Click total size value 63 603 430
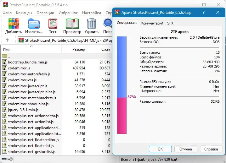 (211, 62)
